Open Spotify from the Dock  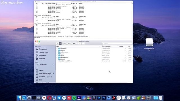[74, 98]
